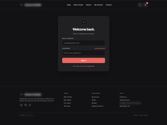Screen dimensions: 167x125
Task: Open the Privacy link in the footer
Action: [x=136, y=115]
